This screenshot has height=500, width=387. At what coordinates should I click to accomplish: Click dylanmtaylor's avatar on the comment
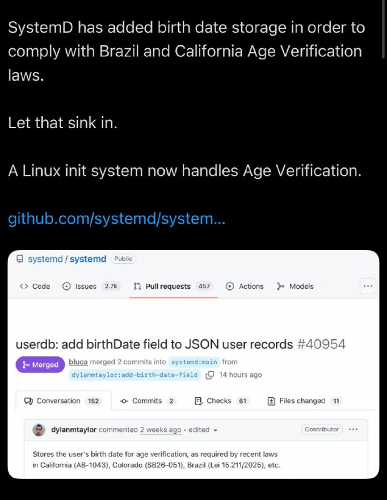click(38, 430)
